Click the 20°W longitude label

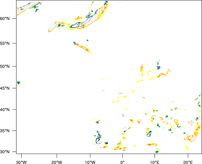tap(57, 162)
